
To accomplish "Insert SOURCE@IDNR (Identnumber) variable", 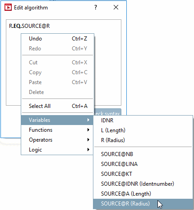I will tap(143, 184).
